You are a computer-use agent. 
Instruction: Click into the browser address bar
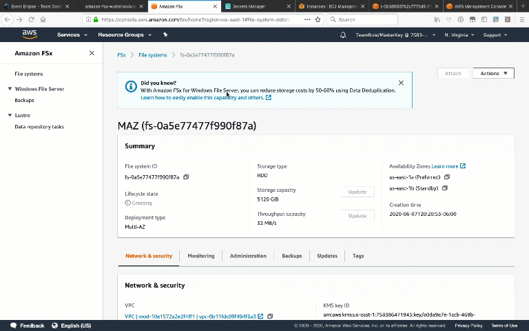[x=196, y=19]
